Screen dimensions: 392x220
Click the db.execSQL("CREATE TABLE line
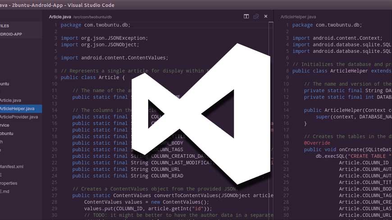click(x=354, y=156)
